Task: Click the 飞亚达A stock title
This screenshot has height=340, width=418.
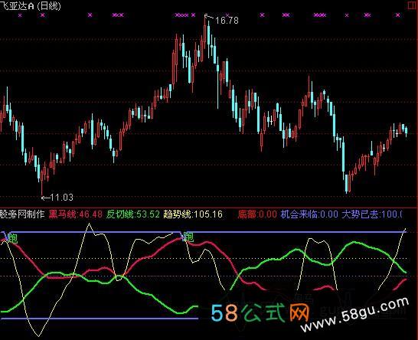Action: click(18, 6)
